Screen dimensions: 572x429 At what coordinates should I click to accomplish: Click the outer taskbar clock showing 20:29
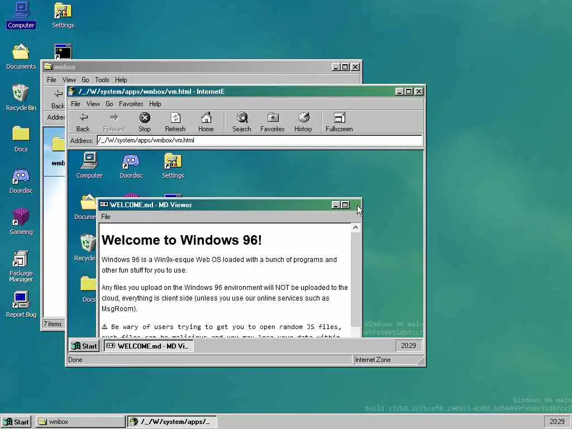coord(557,422)
